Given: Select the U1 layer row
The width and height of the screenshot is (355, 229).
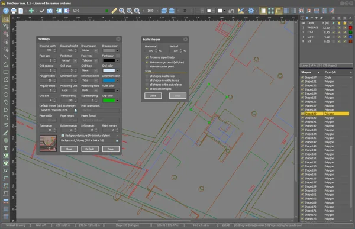Looking at the screenshot, I should pos(326,41).
